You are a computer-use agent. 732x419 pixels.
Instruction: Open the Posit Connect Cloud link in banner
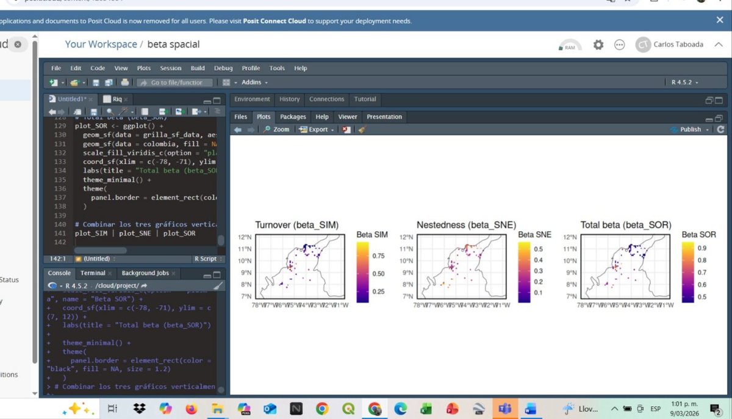tap(274, 21)
